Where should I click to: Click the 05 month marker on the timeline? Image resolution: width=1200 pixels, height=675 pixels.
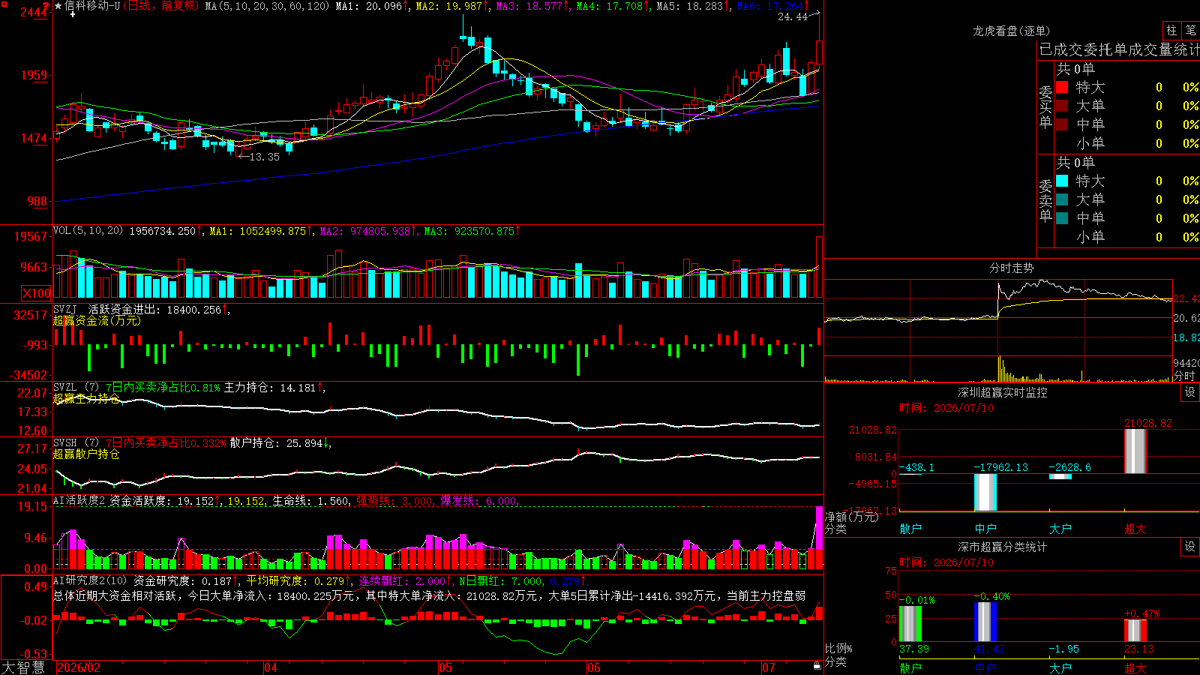tap(445, 667)
